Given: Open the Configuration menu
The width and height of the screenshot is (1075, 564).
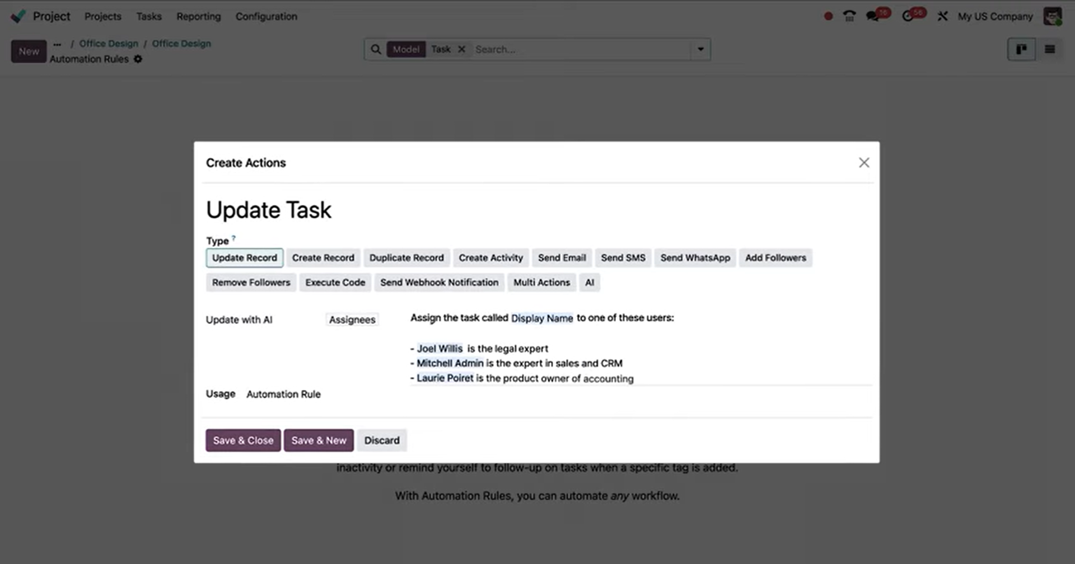Looking at the screenshot, I should 267,16.
